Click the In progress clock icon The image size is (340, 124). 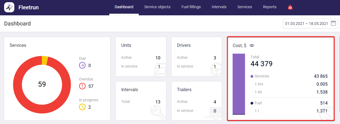82,107
